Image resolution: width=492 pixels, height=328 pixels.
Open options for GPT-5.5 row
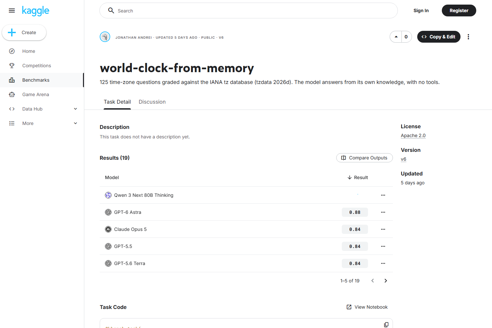coord(383,246)
